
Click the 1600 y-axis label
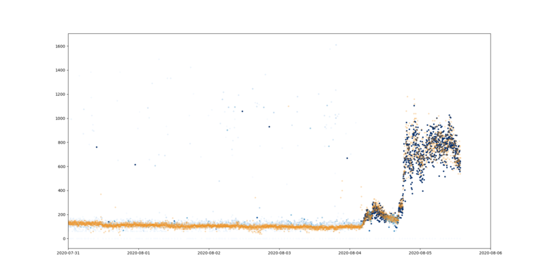click(x=61, y=46)
